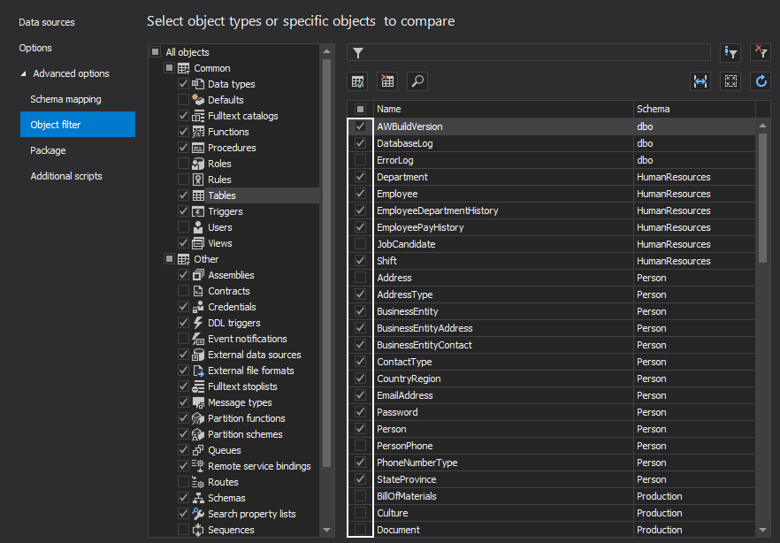
Task: Click the table list vertical scrollbar
Action: tap(762, 195)
